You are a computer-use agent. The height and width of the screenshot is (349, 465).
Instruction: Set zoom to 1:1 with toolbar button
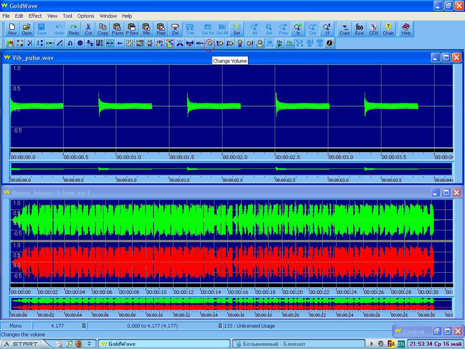click(x=327, y=29)
